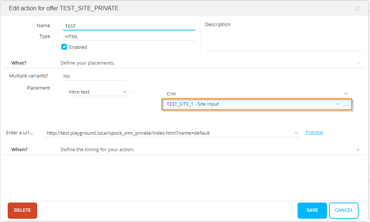Viewport: 370px width, 222px height.
Task: Open the URL field dropdown arrow
Action: 296,133
